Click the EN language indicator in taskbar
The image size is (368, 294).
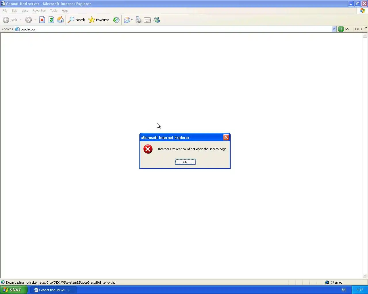point(343,290)
